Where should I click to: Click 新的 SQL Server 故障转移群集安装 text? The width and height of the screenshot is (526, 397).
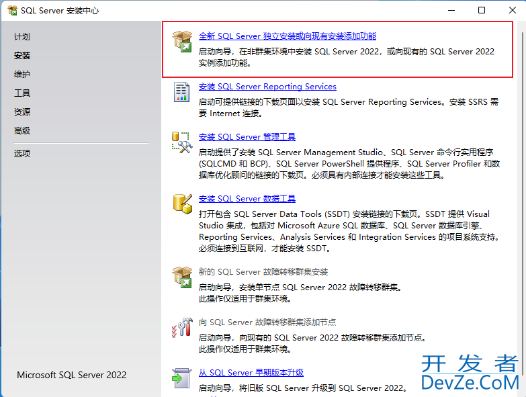[x=263, y=272]
